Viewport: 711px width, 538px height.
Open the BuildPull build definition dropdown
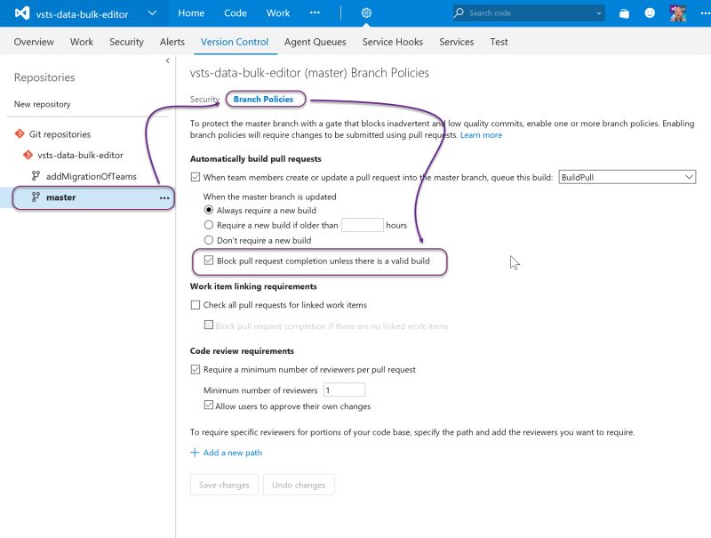pos(627,177)
